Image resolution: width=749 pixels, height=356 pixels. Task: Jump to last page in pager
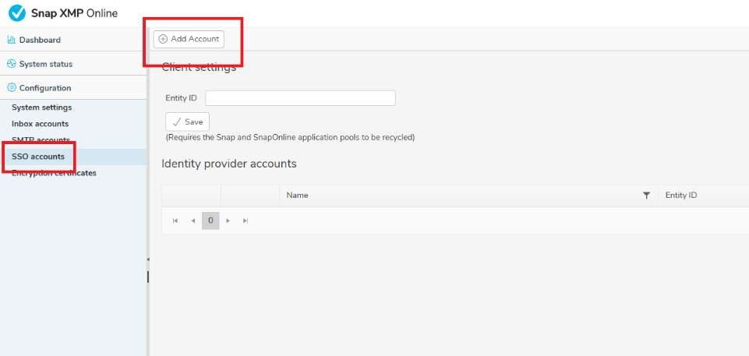[246, 220]
